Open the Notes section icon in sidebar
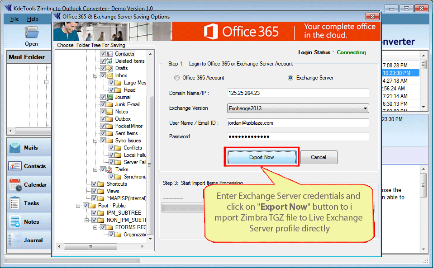 (15, 222)
